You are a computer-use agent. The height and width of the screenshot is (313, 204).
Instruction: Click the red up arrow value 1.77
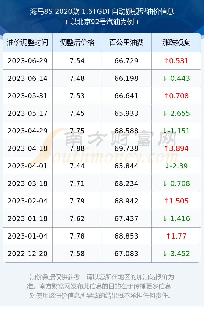coord(176,236)
